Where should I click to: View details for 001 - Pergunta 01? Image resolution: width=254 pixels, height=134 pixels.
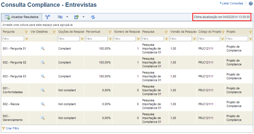click(43, 48)
